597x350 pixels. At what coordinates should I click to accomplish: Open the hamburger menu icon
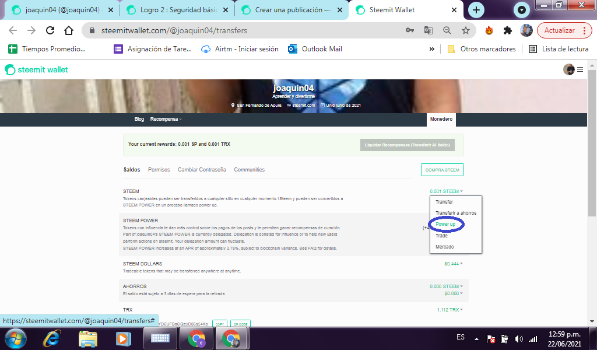pos(580,69)
